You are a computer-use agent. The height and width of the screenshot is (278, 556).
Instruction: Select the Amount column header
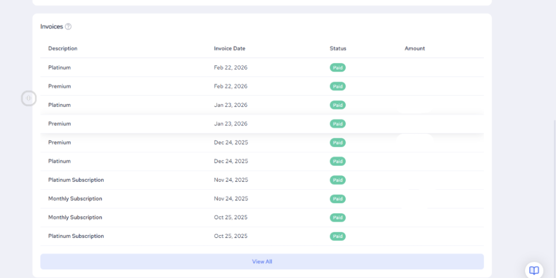(414, 48)
